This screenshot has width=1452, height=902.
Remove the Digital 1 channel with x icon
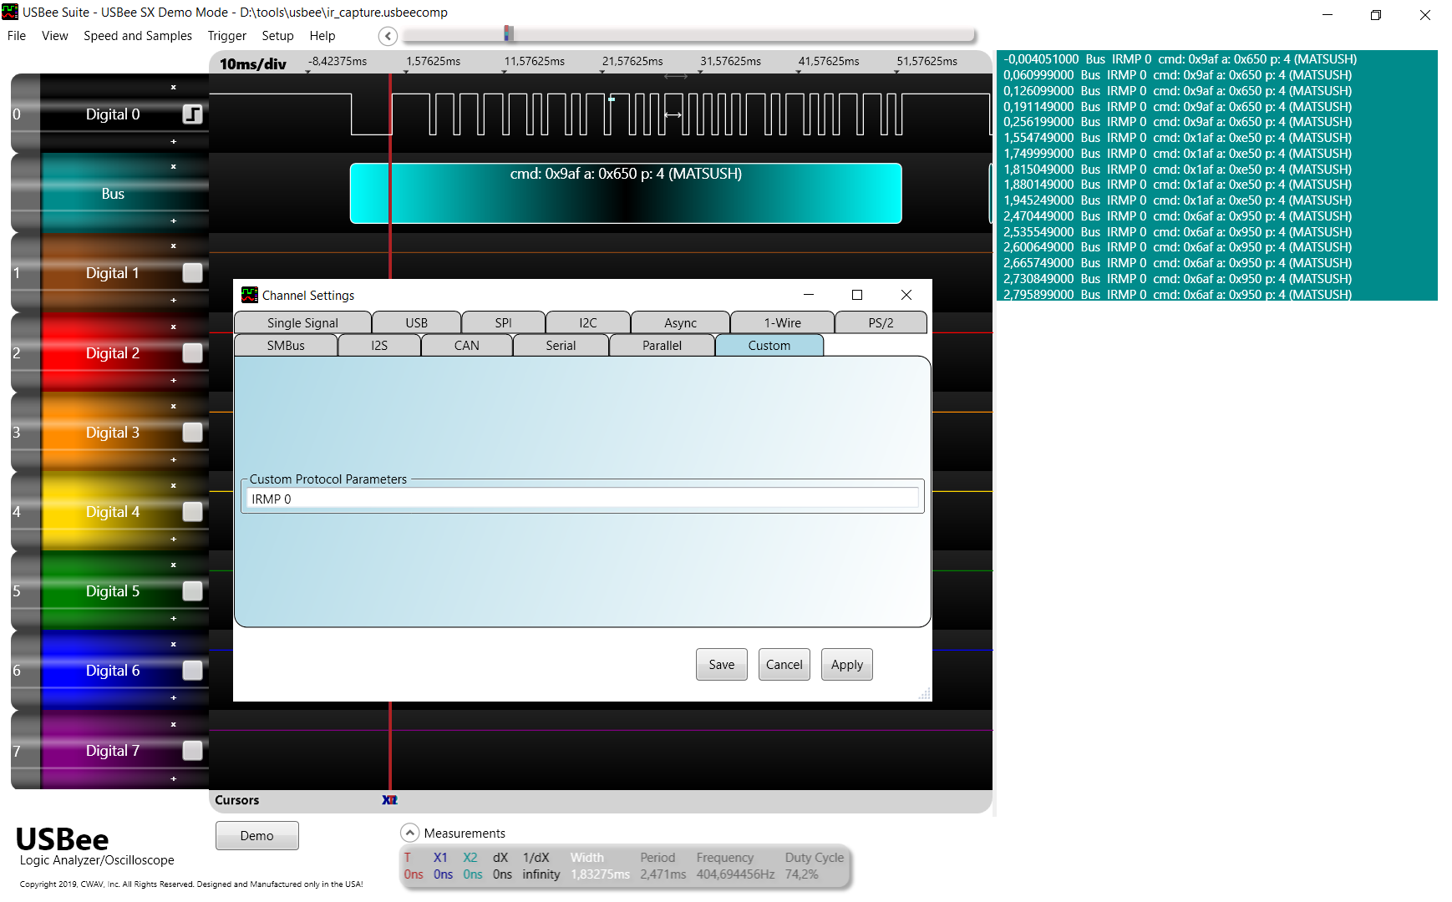(174, 246)
